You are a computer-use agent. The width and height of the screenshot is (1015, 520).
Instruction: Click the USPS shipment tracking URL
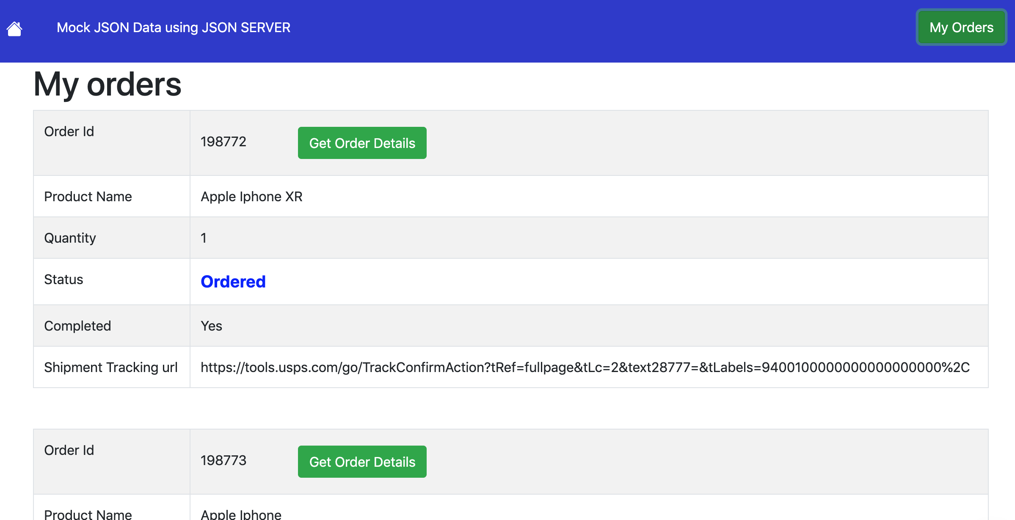click(x=585, y=367)
